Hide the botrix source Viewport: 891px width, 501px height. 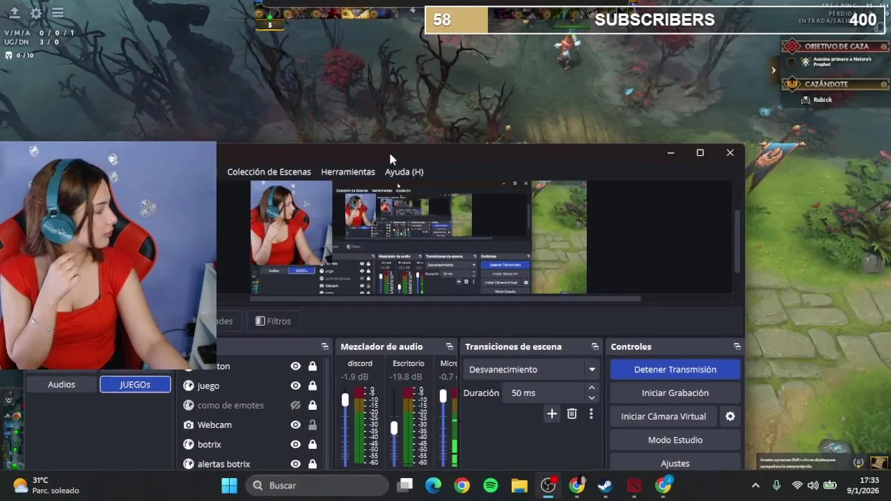296,444
